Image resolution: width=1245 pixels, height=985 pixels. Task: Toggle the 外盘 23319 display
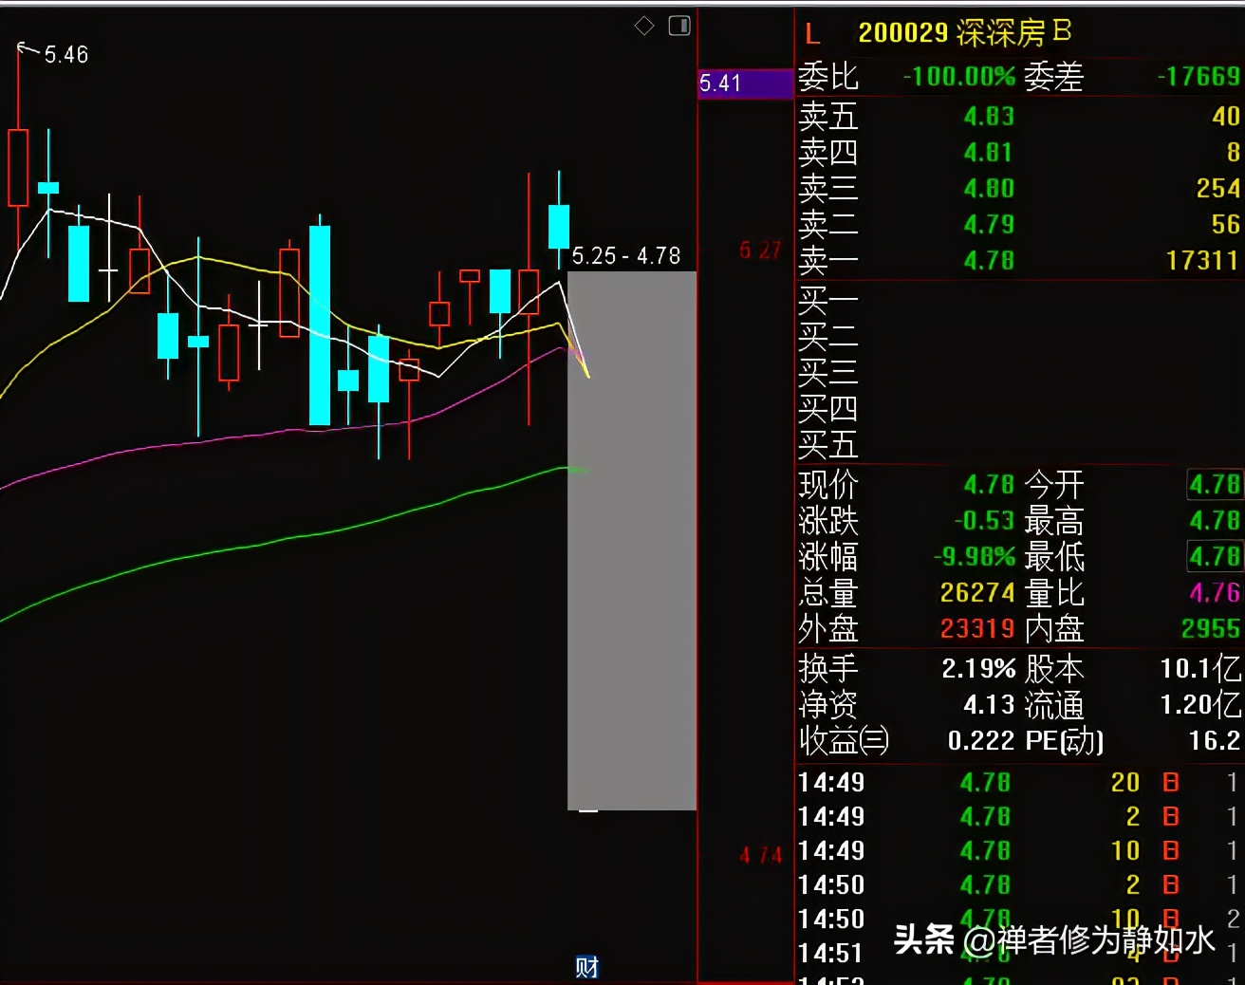coord(977,628)
